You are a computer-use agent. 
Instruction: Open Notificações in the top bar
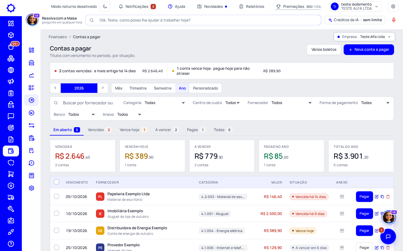point(137,6)
